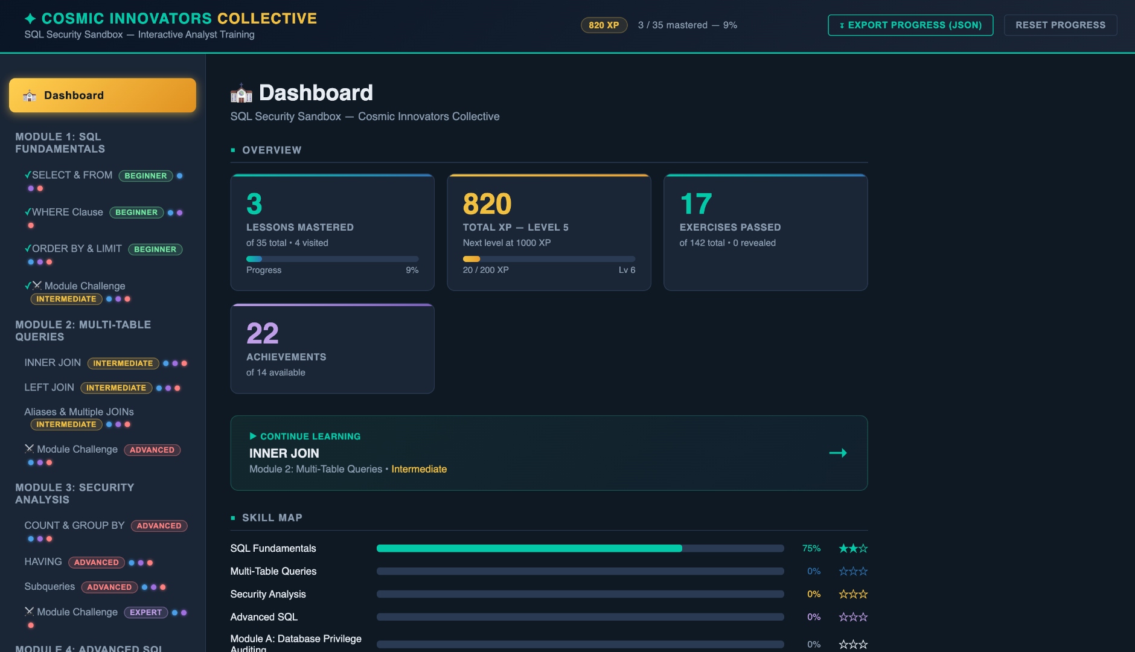Click the "SQL Security Sandbox — Interactive Analyst Training" subtitle
The width and height of the screenshot is (1135, 652).
click(x=139, y=34)
